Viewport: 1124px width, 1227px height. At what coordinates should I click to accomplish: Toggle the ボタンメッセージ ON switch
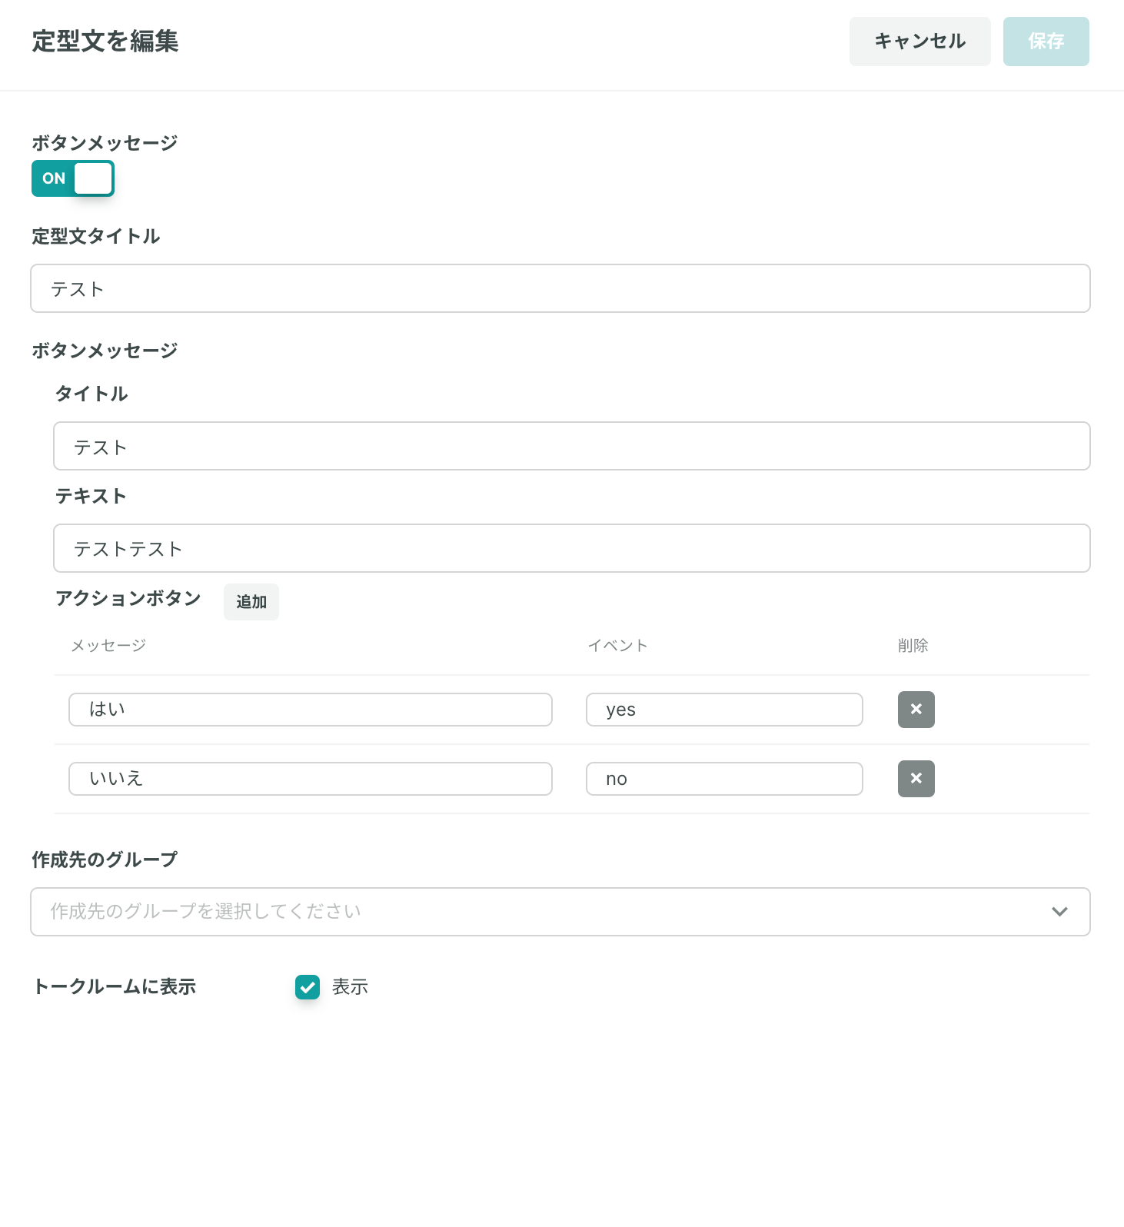pos(73,178)
